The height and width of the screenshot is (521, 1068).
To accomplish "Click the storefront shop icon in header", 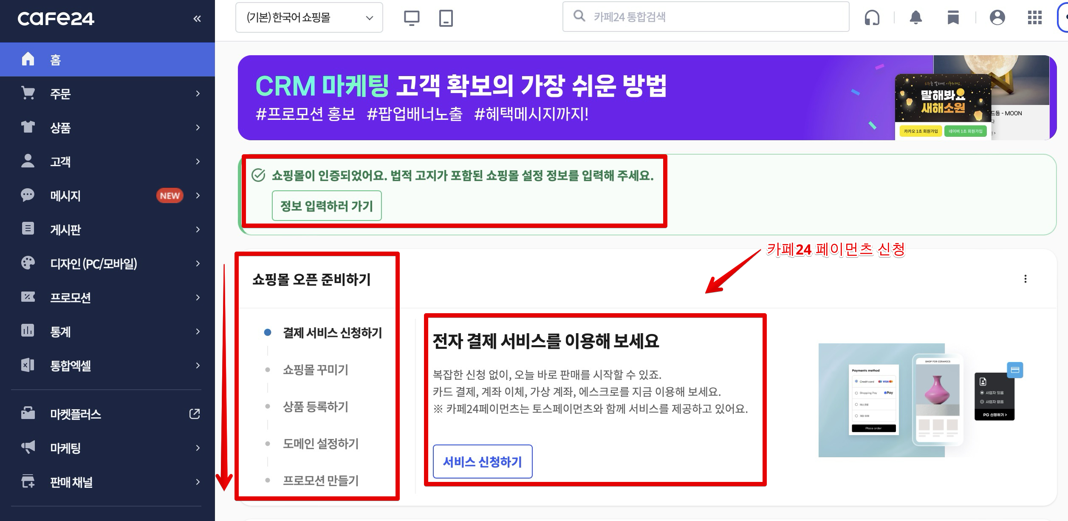I will pyautogui.click(x=953, y=18).
